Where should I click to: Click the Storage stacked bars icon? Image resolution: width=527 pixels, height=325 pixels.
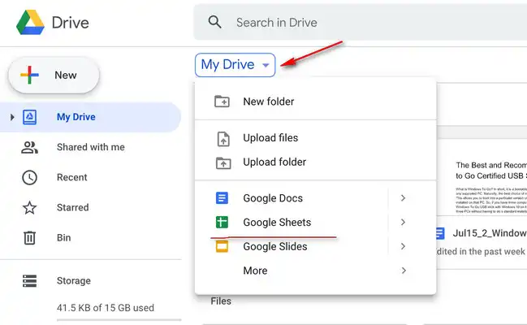[x=29, y=281]
